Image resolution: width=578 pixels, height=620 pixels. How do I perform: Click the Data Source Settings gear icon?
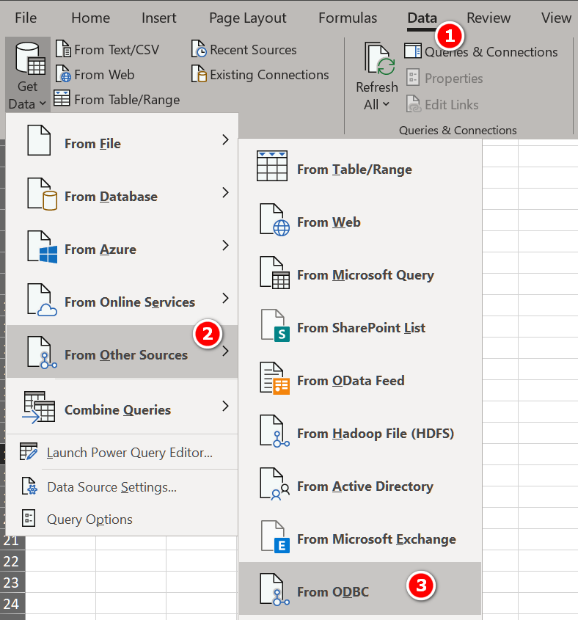coord(29,486)
